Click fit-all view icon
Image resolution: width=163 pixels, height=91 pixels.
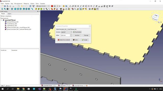[x=2, y=9]
